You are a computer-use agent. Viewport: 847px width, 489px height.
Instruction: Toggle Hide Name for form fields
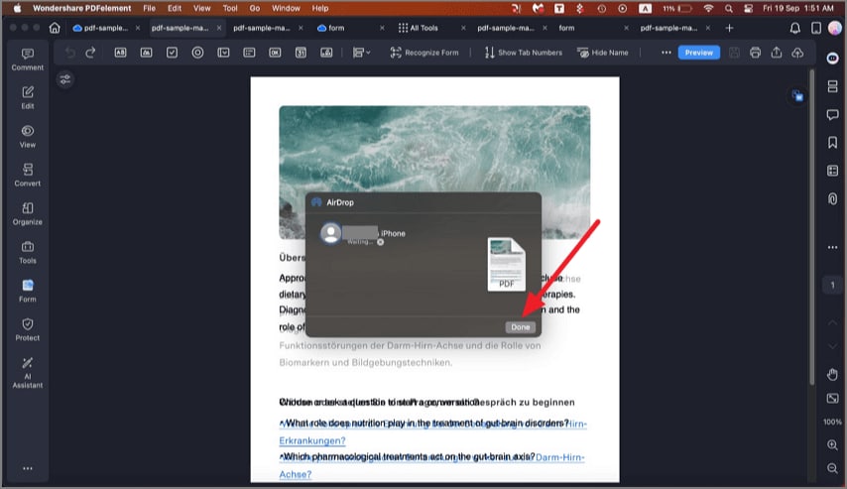click(603, 53)
